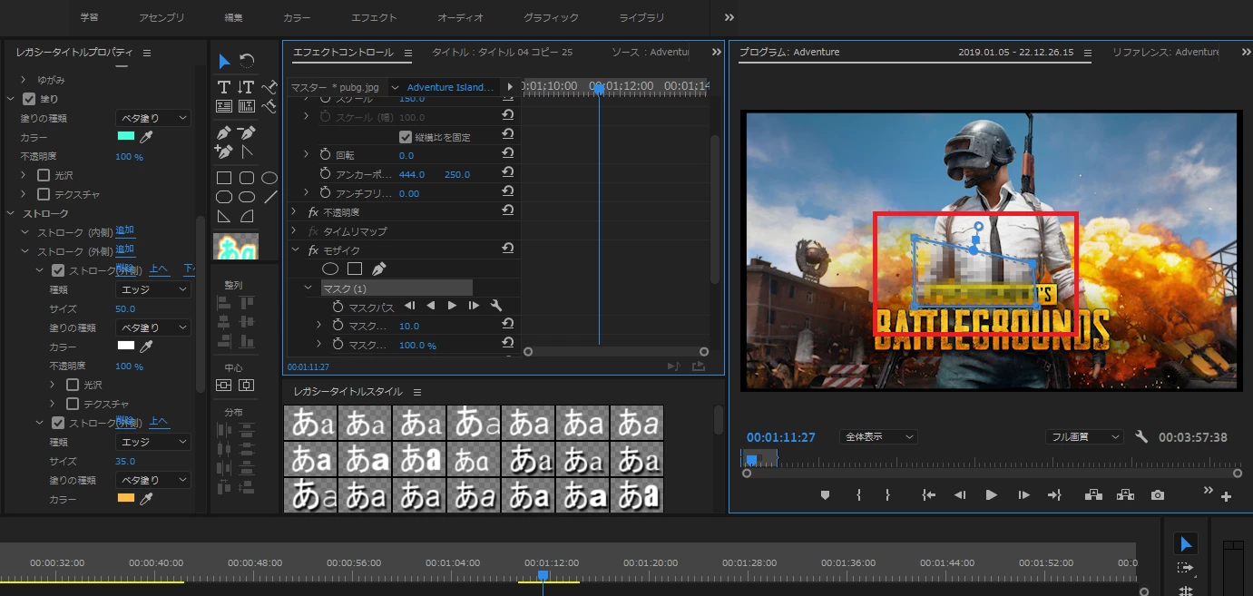Viewport: 1253px width, 596px height.
Task: Open 種類 dropdown for stroke size 50.0
Action: 153,289
